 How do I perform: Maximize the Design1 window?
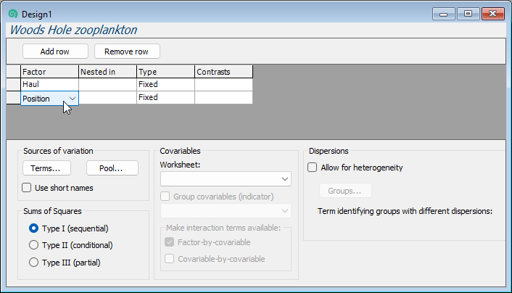(468, 13)
